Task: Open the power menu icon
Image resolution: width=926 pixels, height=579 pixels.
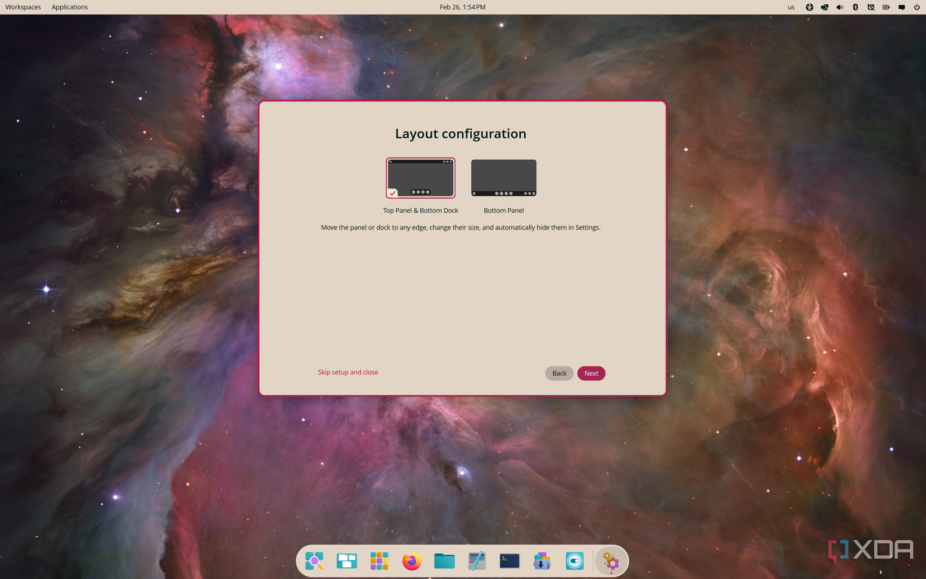Action: pos(917,7)
